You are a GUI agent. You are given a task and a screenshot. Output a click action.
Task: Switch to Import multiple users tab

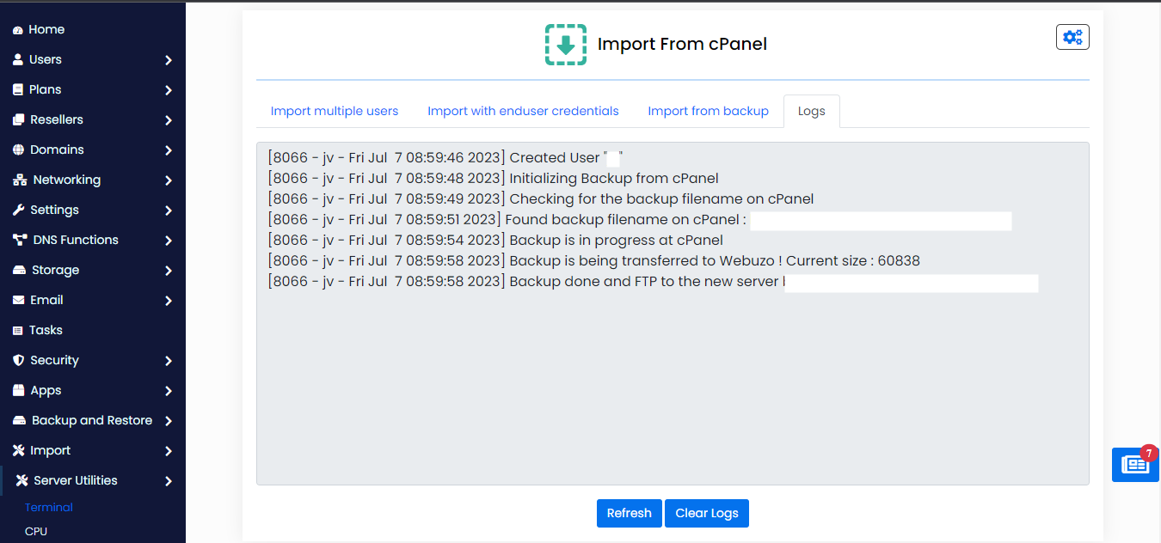[x=335, y=111]
